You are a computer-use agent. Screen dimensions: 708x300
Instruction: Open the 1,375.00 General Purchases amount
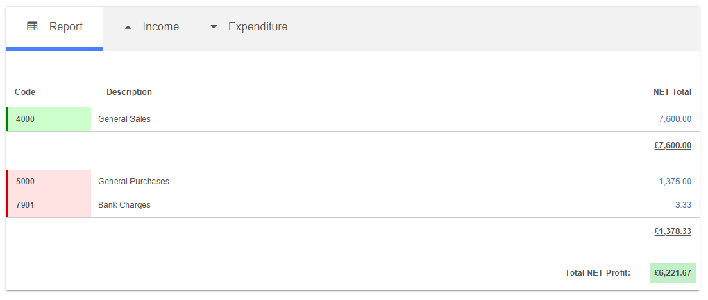click(675, 182)
